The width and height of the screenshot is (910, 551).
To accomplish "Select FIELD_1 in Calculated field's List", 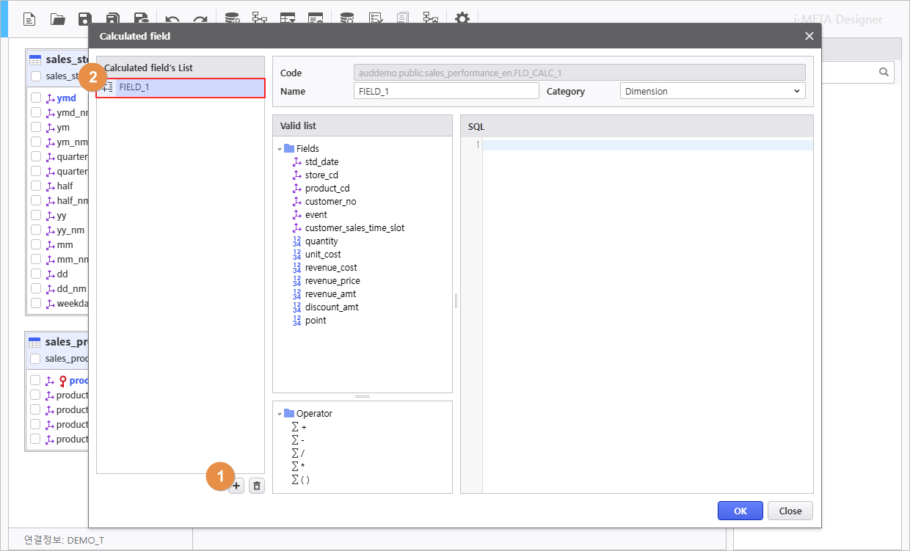I will point(181,87).
